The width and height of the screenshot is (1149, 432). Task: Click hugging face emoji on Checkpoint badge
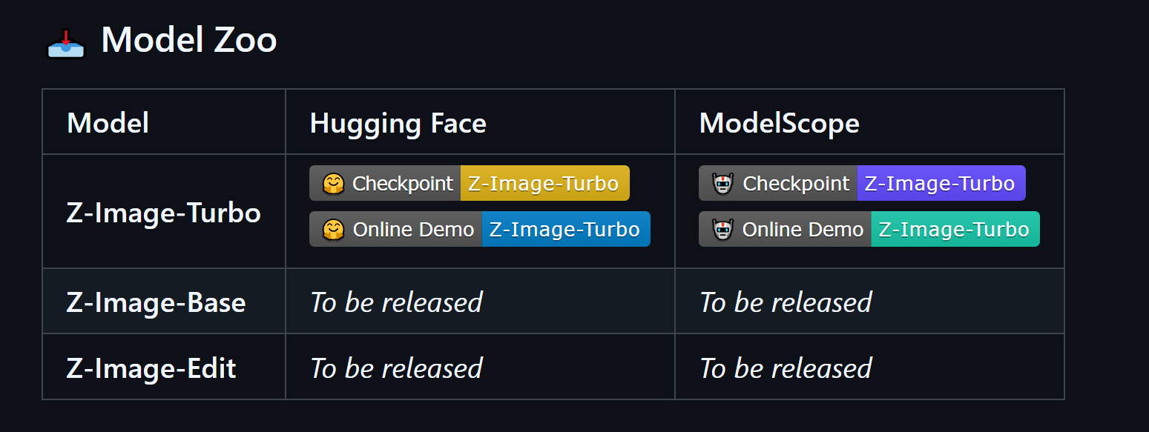click(x=334, y=184)
